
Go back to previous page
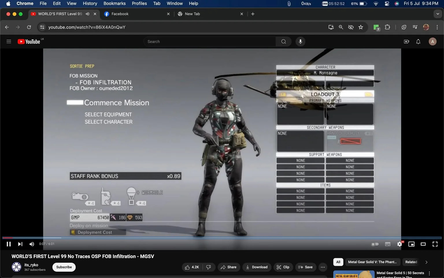click(x=7, y=27)
